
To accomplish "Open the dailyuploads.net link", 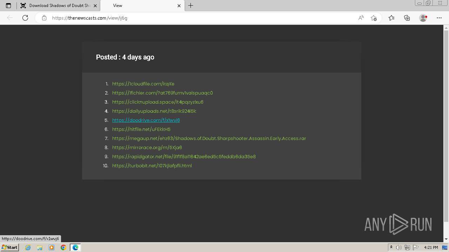I will click(154, 111).
